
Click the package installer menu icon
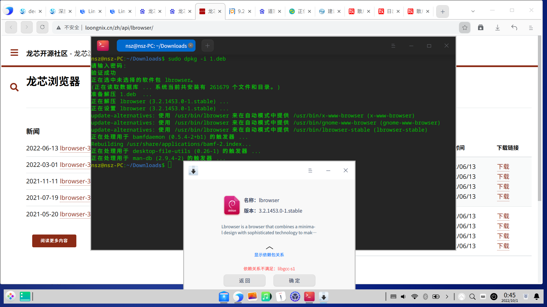(310, 171)
